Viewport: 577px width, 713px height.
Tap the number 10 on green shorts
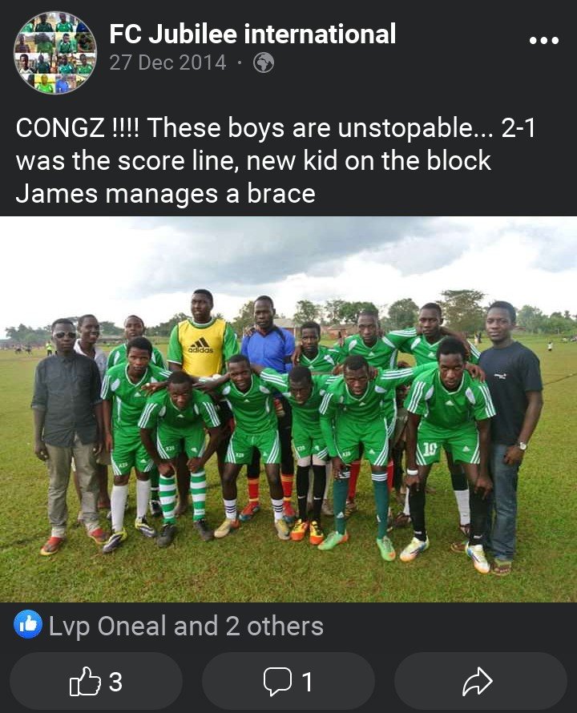coord(430,449)
